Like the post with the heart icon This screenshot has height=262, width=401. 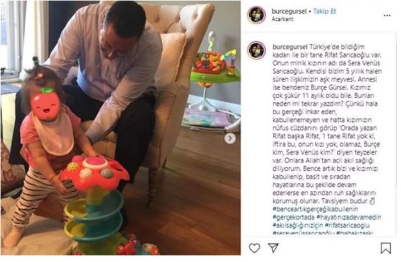coord(255,248)
